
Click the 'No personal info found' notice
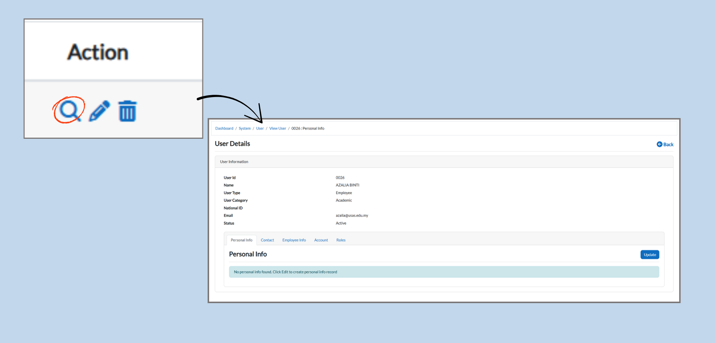285,272
